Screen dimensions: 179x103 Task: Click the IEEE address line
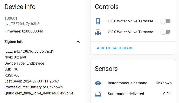[x=29, y=51]
